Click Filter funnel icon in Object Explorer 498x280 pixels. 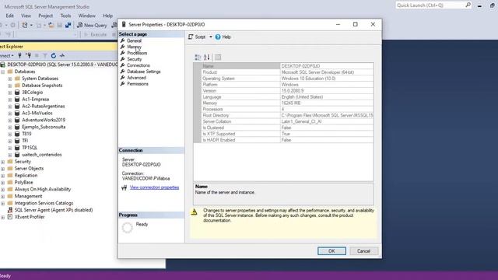45,55
